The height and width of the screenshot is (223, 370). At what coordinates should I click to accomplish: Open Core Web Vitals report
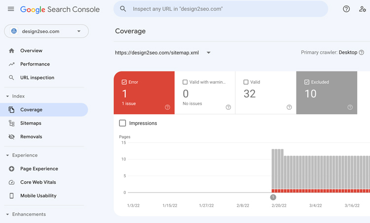click(38, 182)
